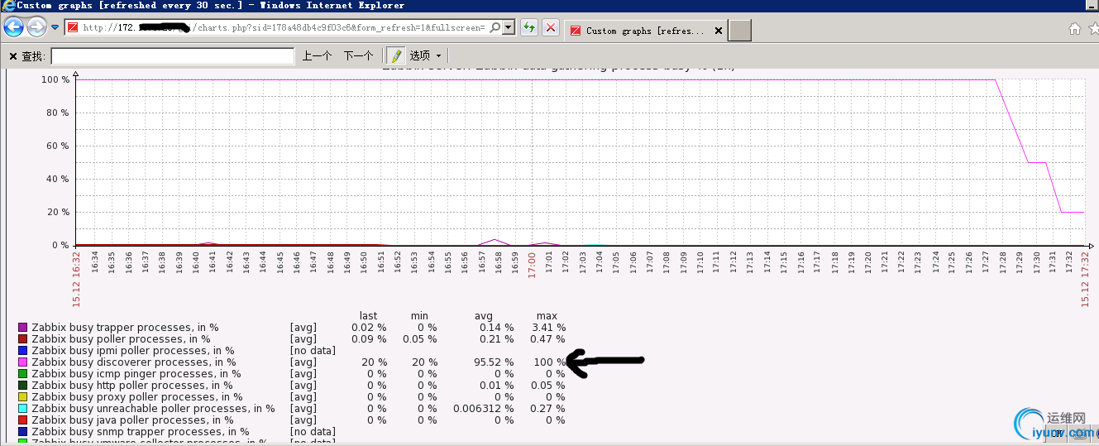Open the 选项 options dropdown

[x=425, y=56]
